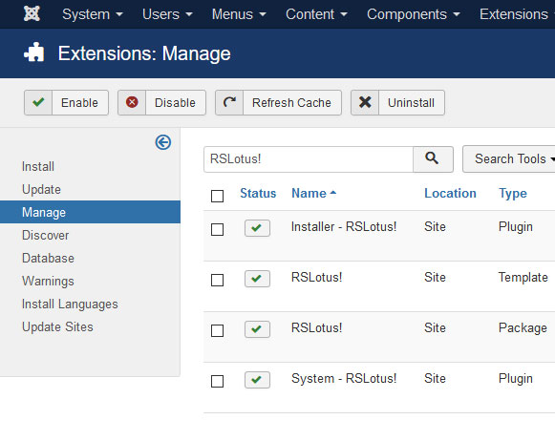Open the Extensions dropdown menu
Screen dimensions: 555x441
[517, 14]
